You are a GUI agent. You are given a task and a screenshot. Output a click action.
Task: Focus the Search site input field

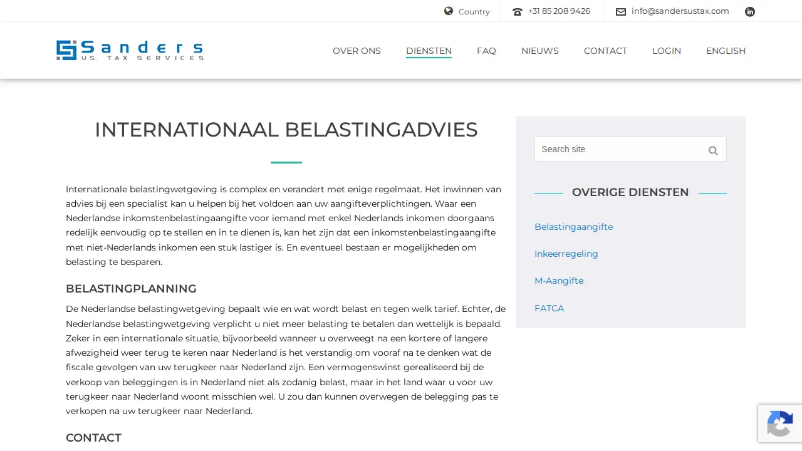(630, 149)
